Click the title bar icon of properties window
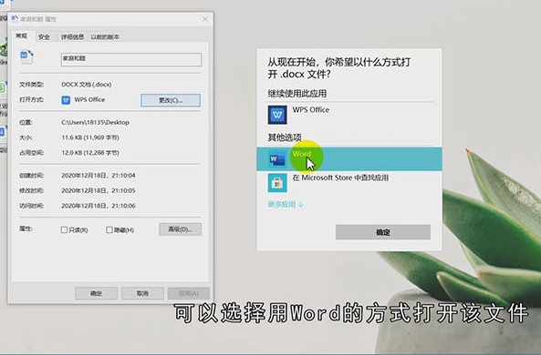The image size is (541, 355). pyautogui.click(x=15, y=18)
